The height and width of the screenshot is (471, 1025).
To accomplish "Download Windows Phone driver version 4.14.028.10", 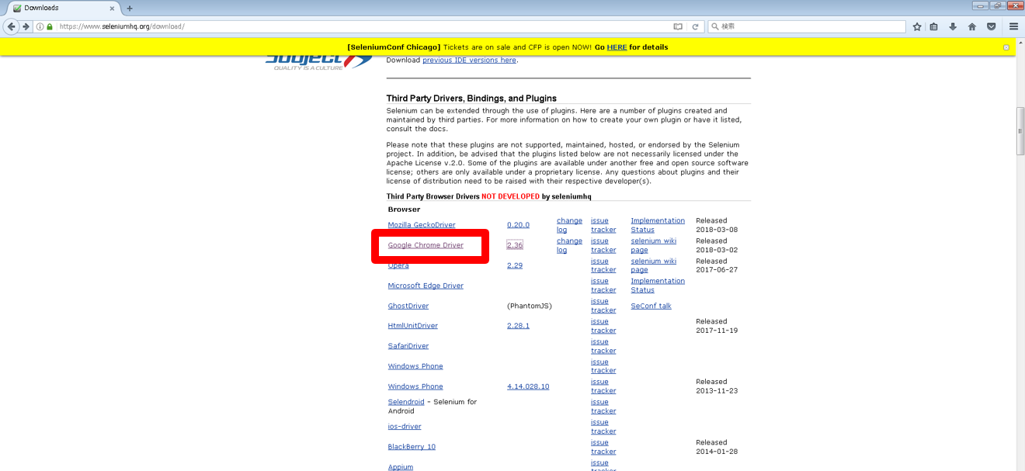I will point(528,386).
